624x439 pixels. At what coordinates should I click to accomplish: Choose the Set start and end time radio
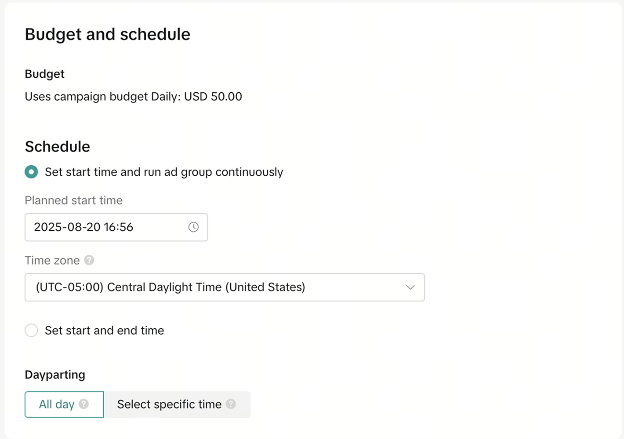tap(31, 330)
